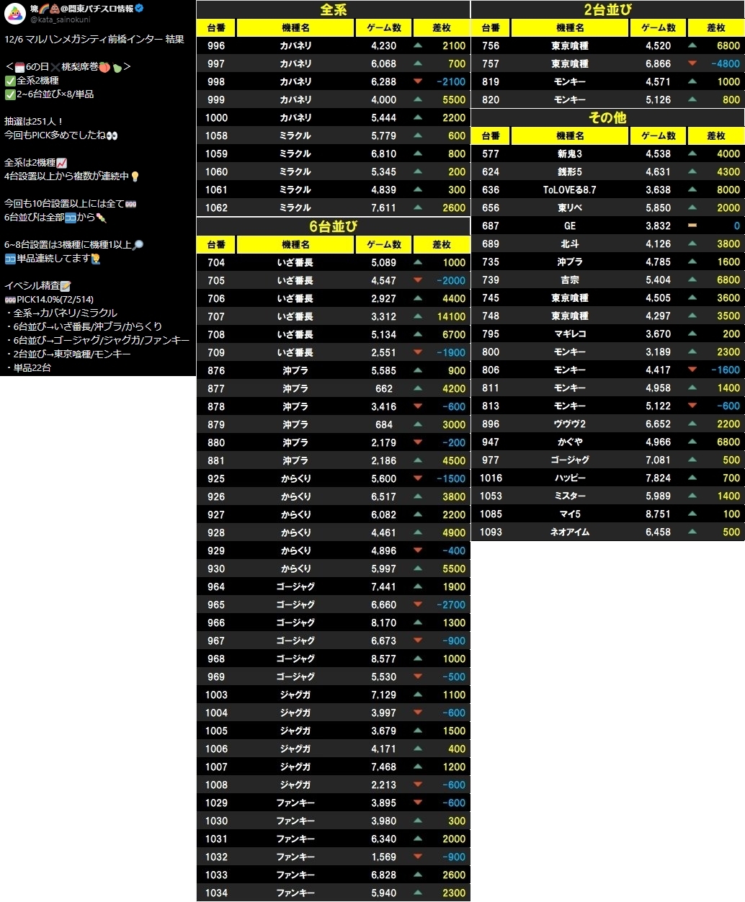Select the 東リベ name in row 656
The image size is (745, 902).
570,207
